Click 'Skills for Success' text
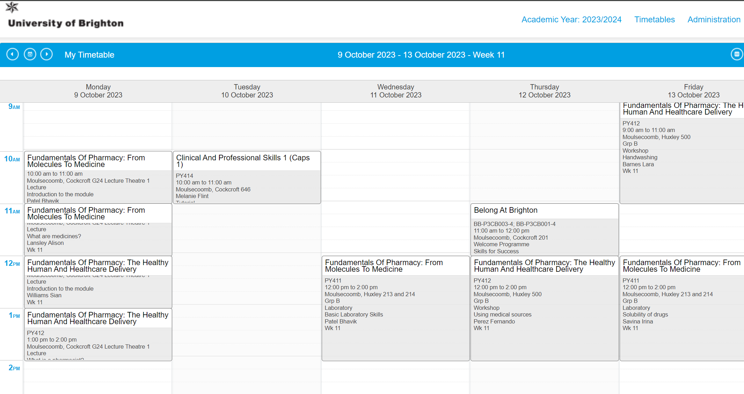Image resolution: width=744 pixels, height=394 pixels. click(496, 251)
